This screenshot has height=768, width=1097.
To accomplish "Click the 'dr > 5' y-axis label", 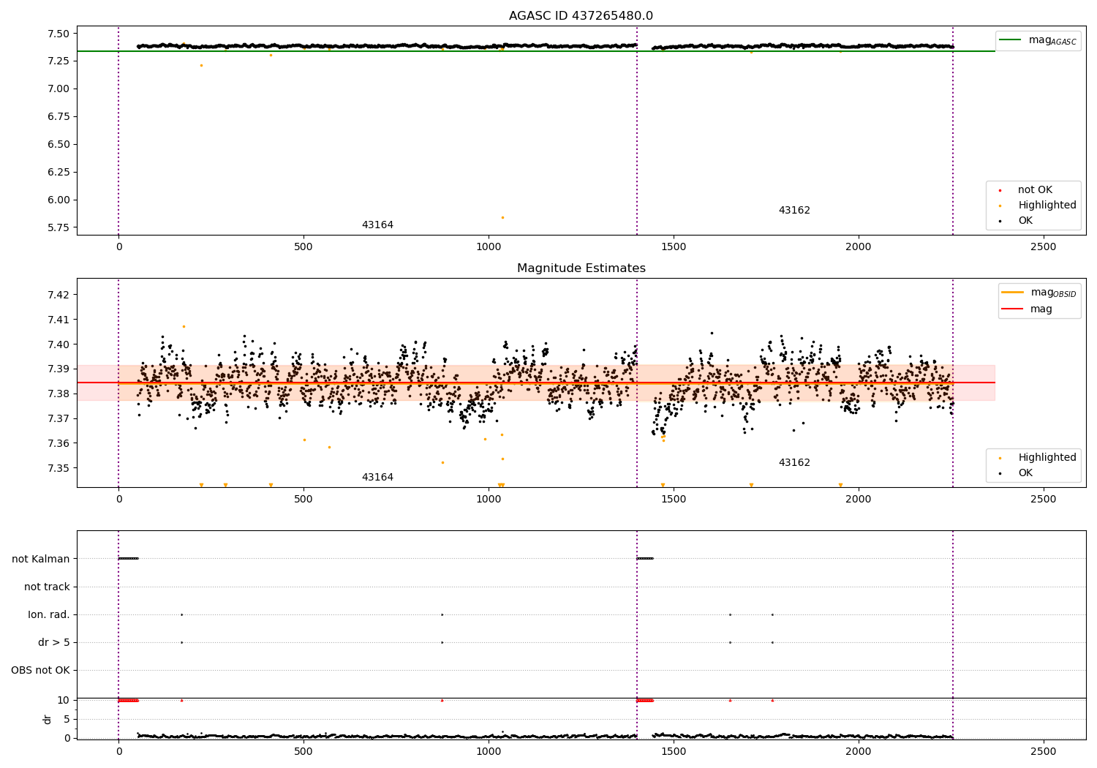I will (54, 643).
